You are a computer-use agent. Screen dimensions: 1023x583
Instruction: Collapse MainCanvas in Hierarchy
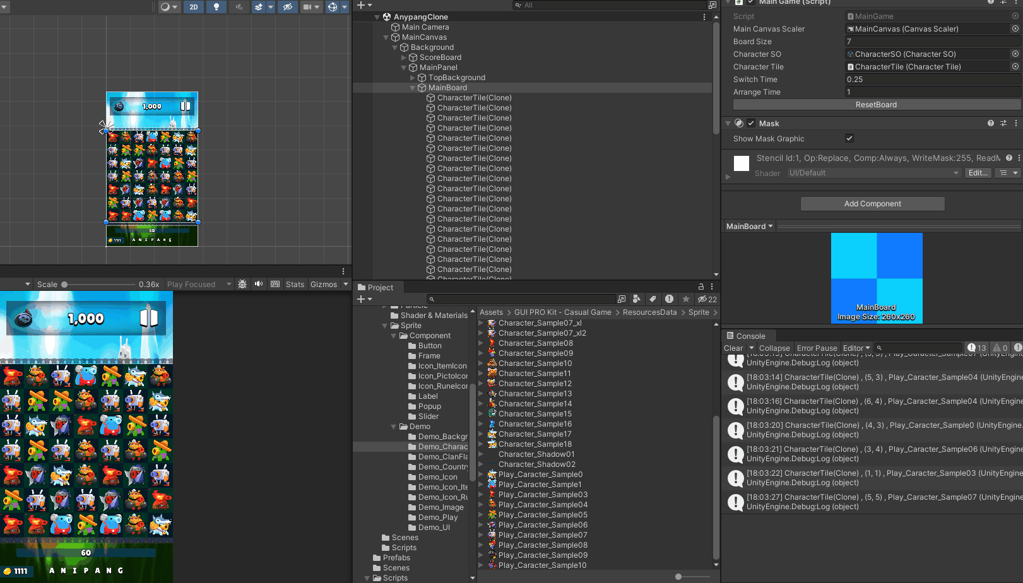click(x=386, y=37)
